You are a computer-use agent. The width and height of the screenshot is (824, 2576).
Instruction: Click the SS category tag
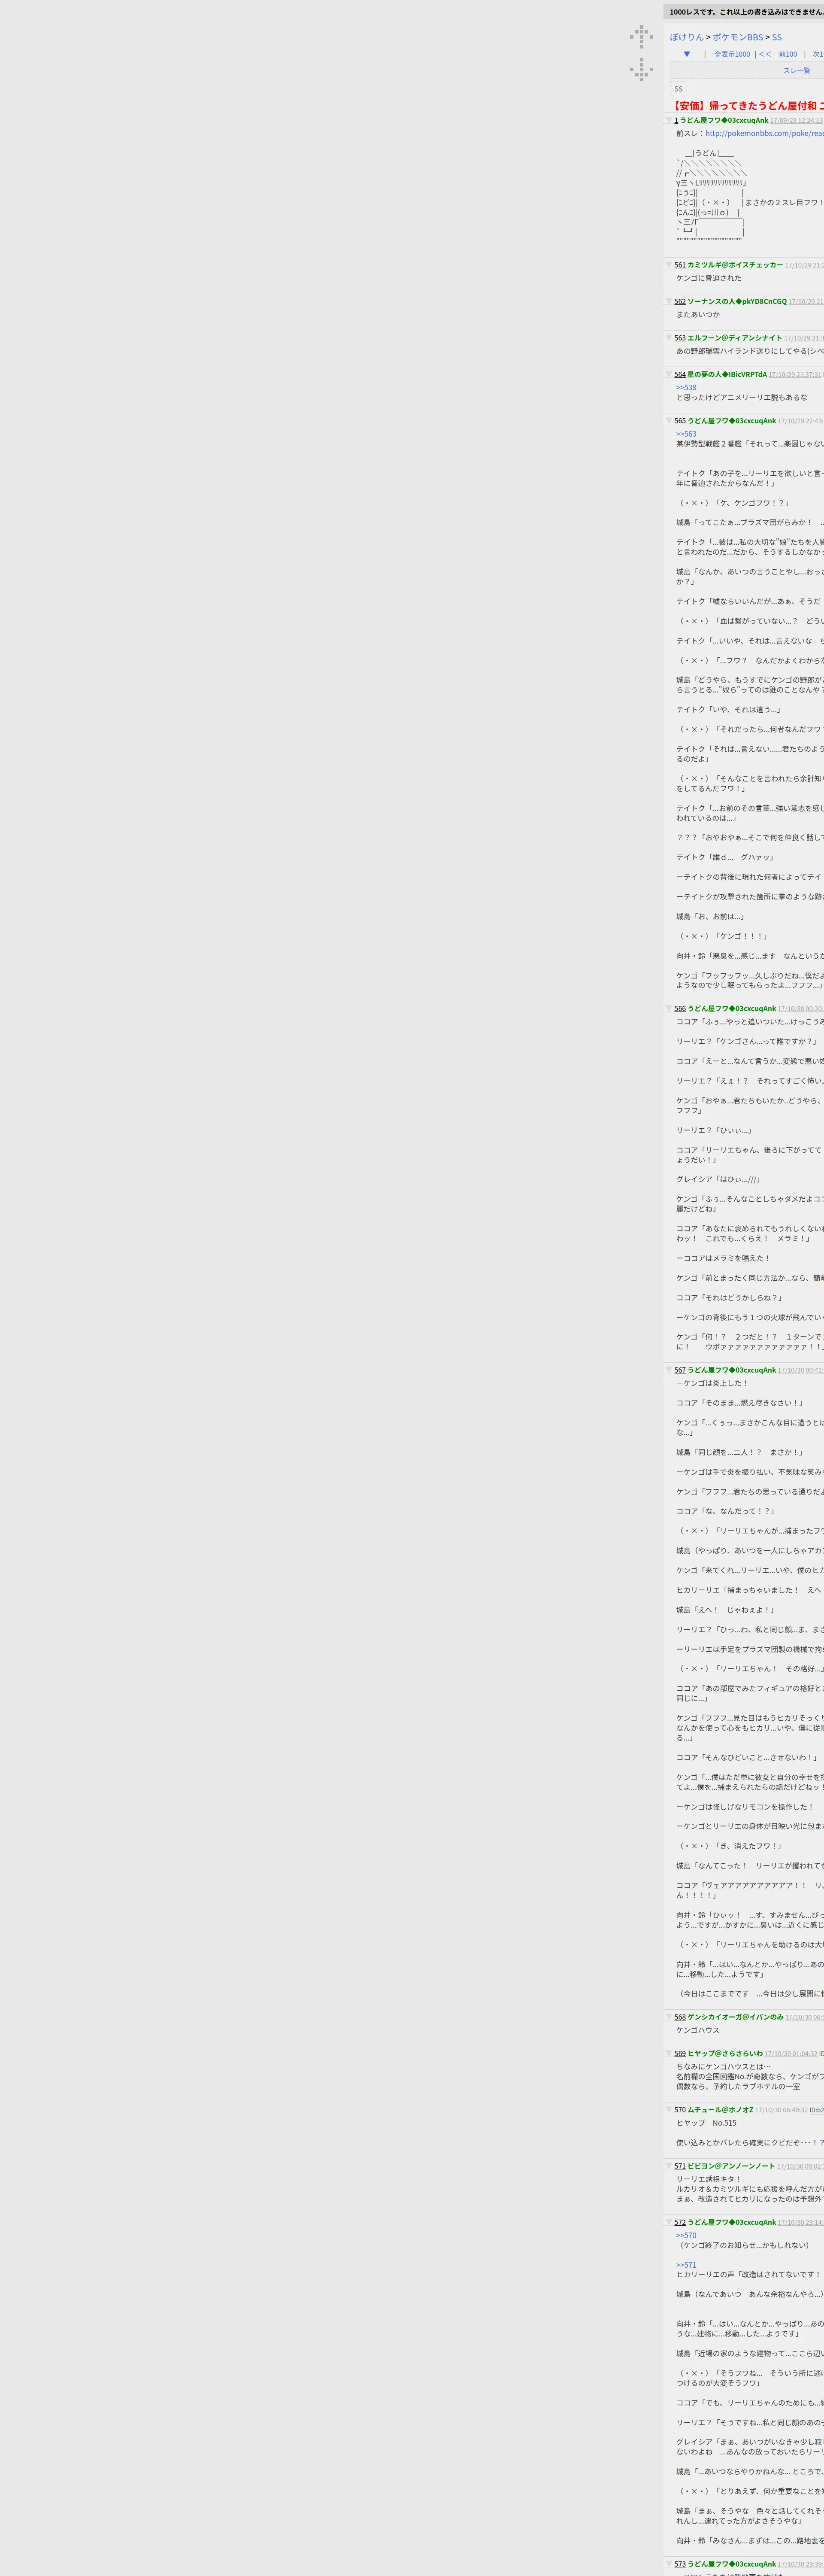click(x=678, y=89)
